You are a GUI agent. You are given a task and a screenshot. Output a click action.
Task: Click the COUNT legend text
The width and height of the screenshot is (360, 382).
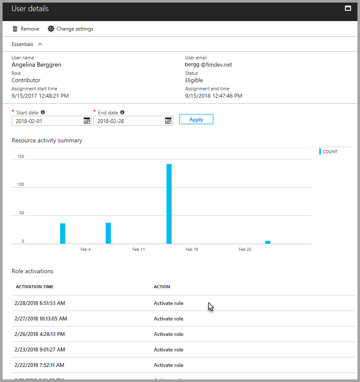(x=330, y=151)
